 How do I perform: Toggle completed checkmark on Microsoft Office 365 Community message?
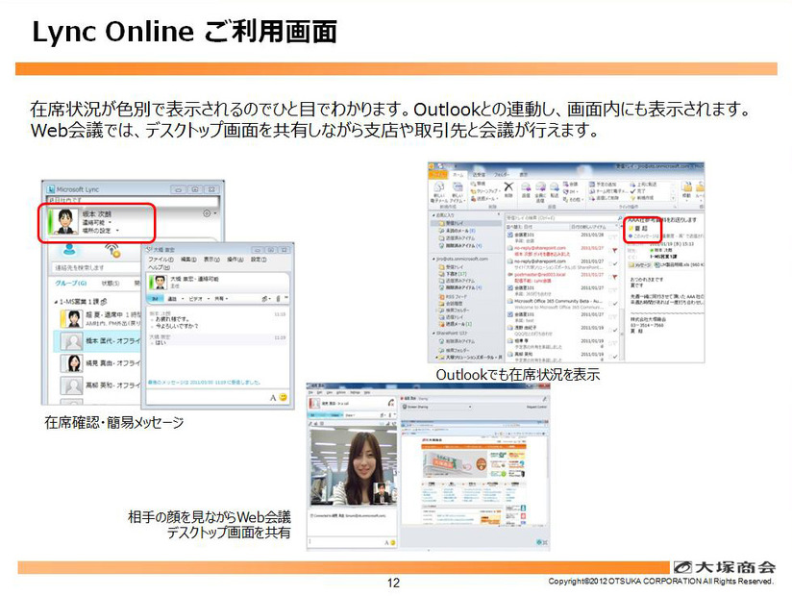coord(615,303)
